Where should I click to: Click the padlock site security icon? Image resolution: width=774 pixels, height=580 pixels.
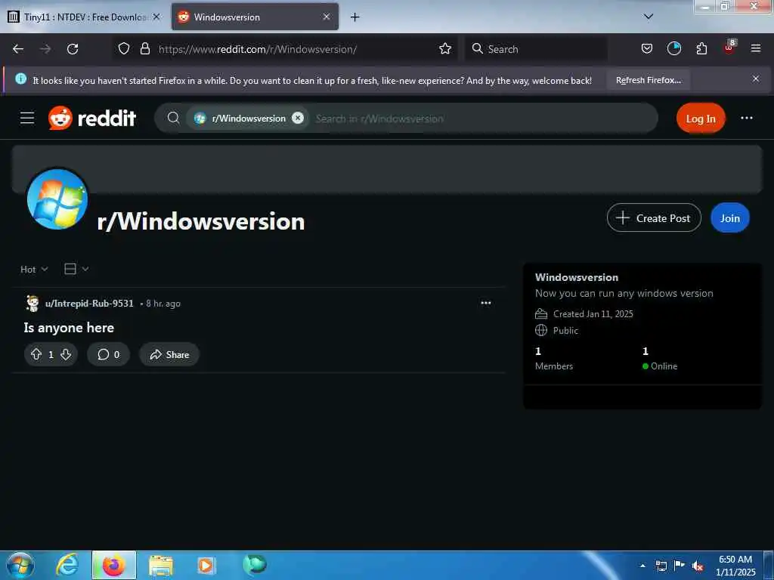144,48
